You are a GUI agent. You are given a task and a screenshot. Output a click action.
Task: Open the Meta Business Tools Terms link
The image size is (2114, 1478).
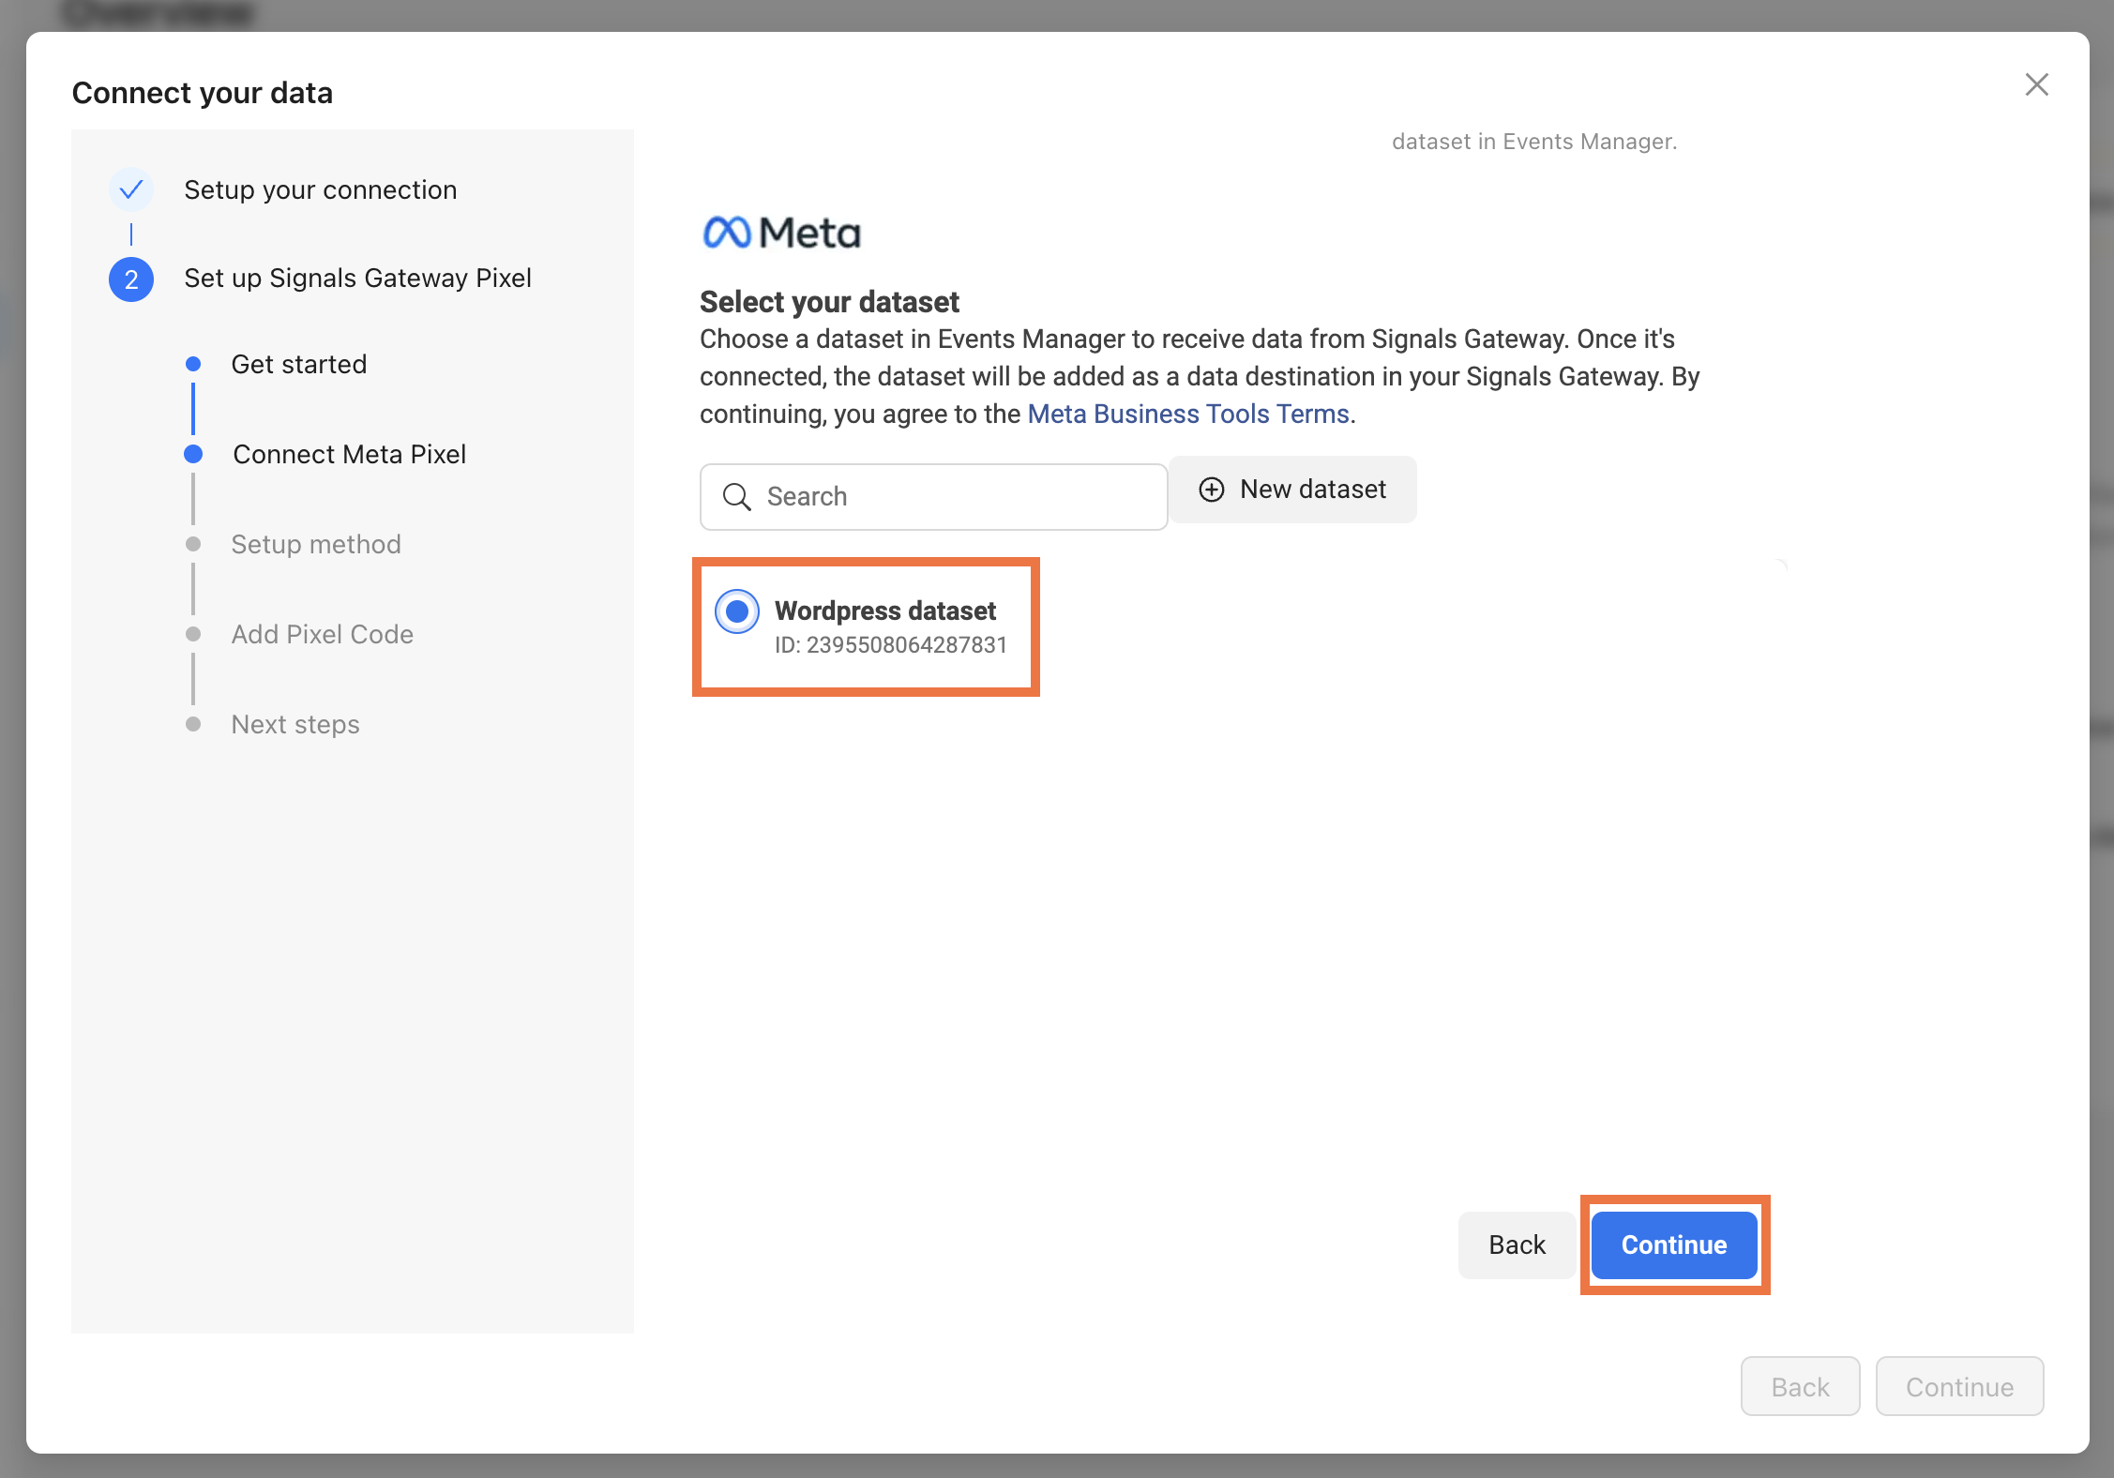[x=1188, y=414]
